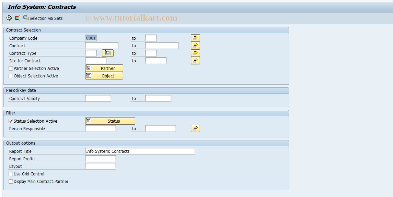The height and width of the screenshot is (197, 393).
Task: Enable Partner Selection Active checkbox
Action: tap(11, 68)
